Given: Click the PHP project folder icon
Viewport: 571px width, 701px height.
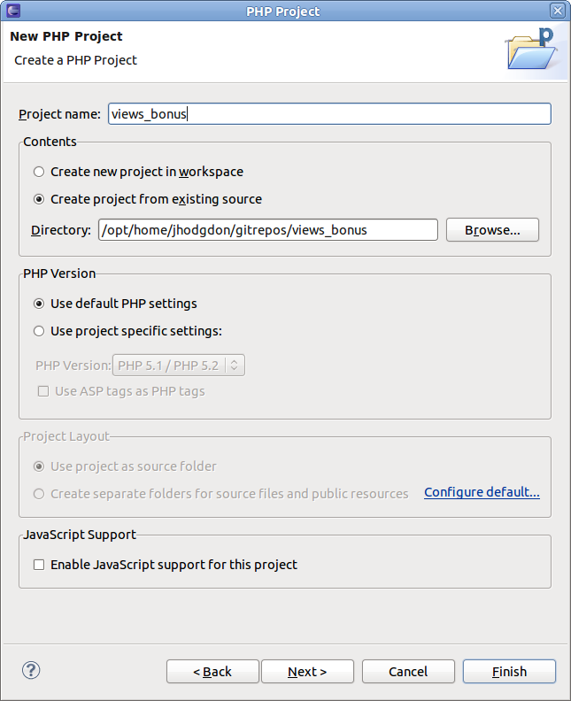Looking at the screenshot, I should coord(532,49).
